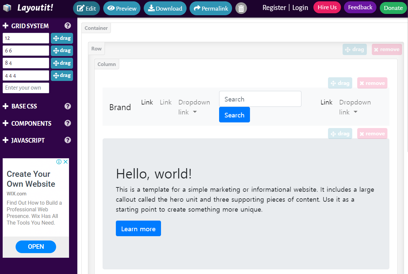Viewport: 408px width, 274px height.
Task: Click the ad info icon
Action: point(59,162)
